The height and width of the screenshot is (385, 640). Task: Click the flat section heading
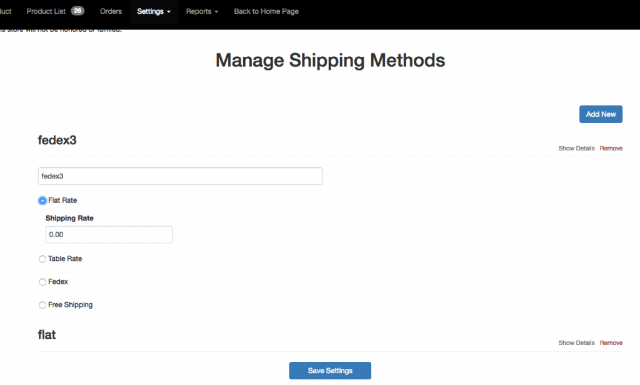pyautogui.click(x=47, y=334)
